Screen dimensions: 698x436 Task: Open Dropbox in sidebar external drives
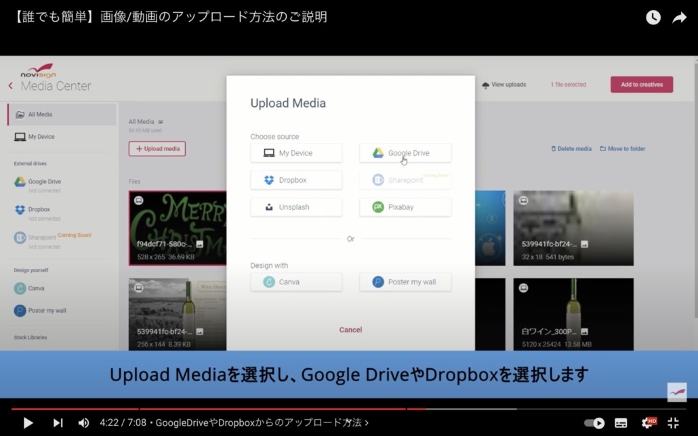39,209
